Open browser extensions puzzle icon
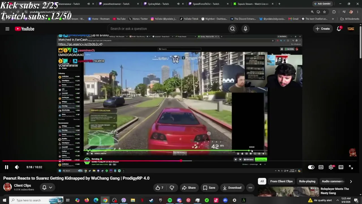The width and height of the screenshot is (362, 204). tap(334, 12)
